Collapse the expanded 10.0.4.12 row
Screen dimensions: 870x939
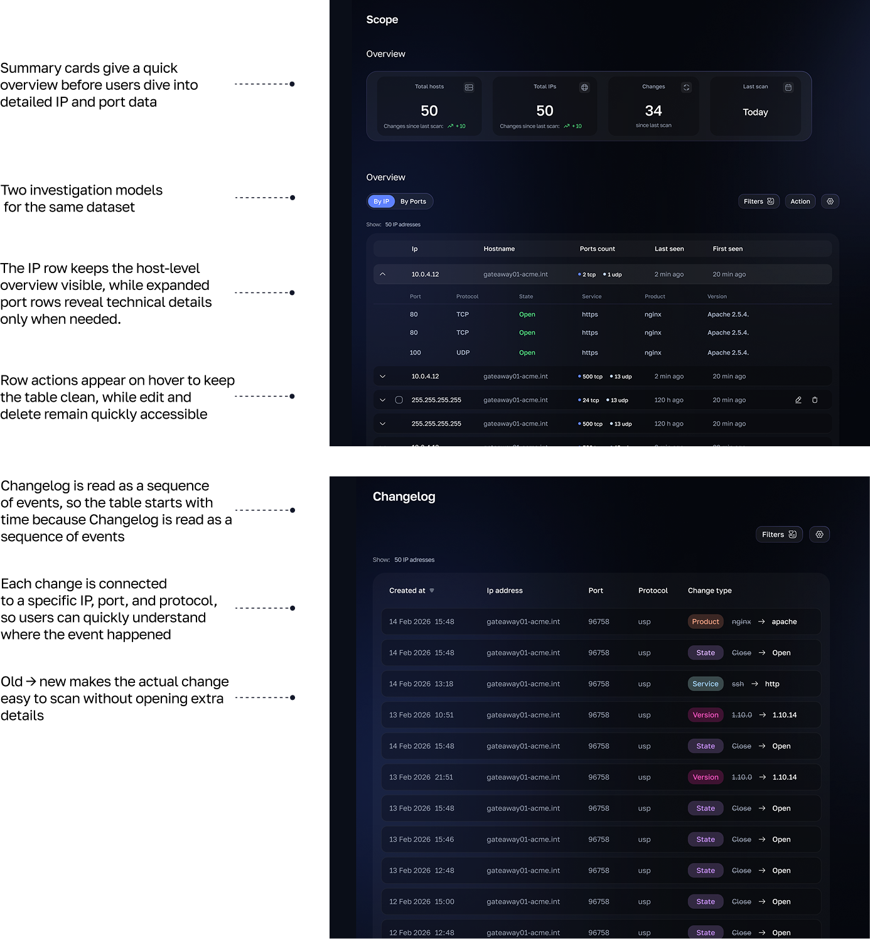point(382,274)
